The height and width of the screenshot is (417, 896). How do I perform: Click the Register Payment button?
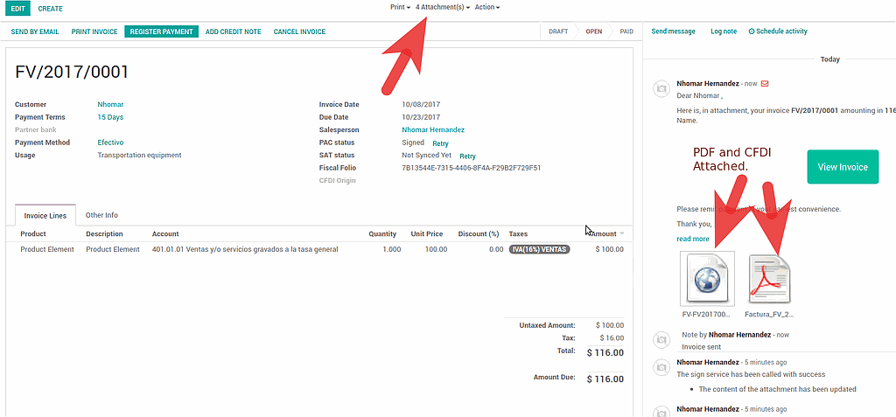pyautogui.click(x=161, y=31)
